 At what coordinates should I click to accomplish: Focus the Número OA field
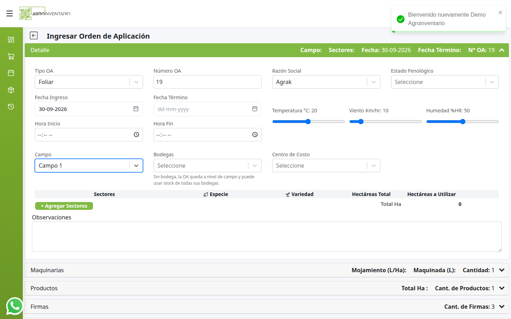[x=208, y=82]
